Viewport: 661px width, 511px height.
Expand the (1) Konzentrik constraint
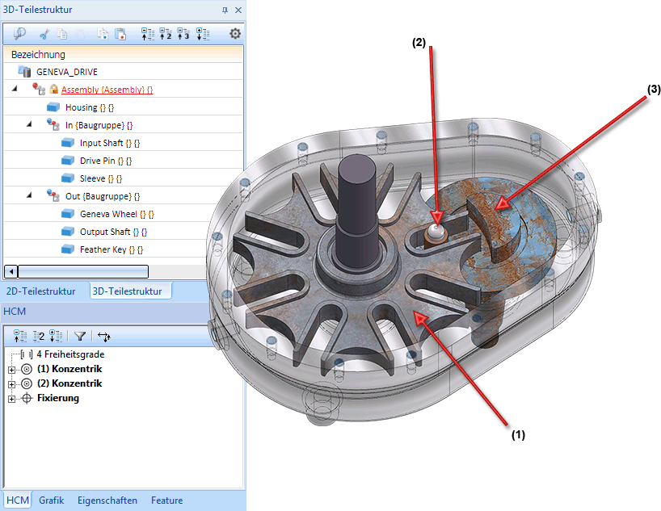tap(12, 369)
